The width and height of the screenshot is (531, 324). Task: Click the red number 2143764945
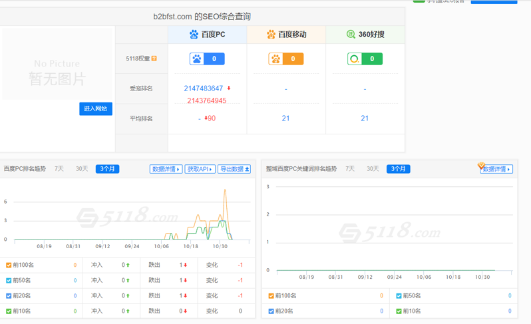[x=206, y=100]
